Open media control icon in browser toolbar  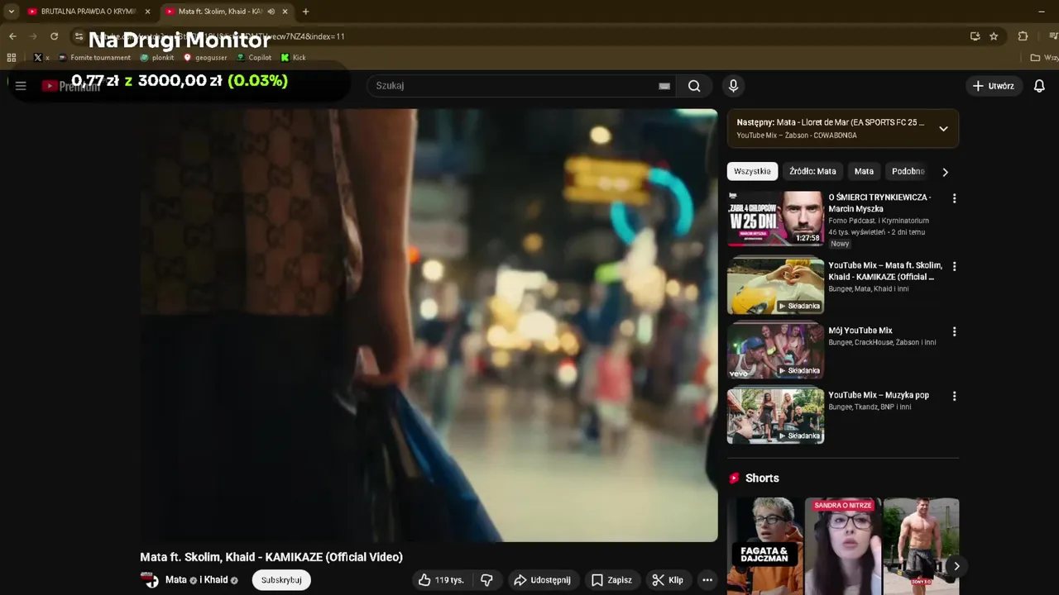coord(1052,36)
